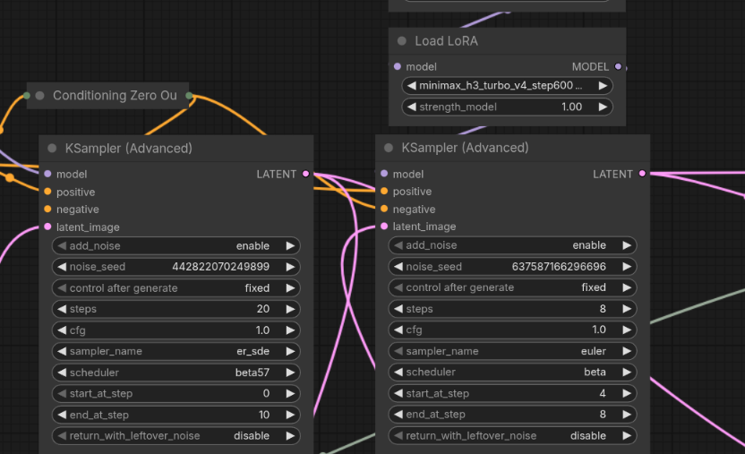745x454 pixels.
Task: Click left KSampler positive input socket
Action: point(47,192)
